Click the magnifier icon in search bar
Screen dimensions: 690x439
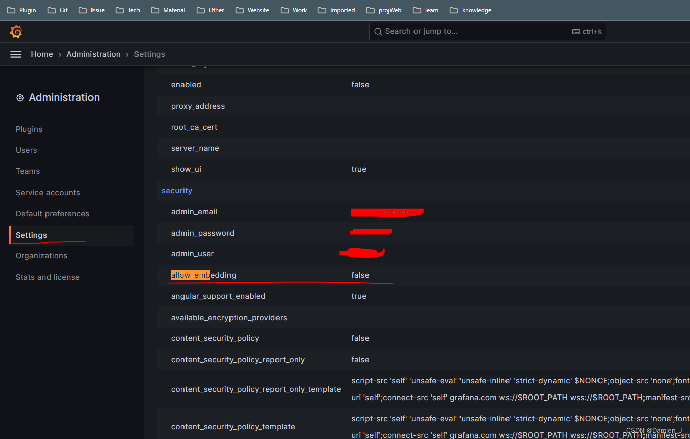[378, 31]
